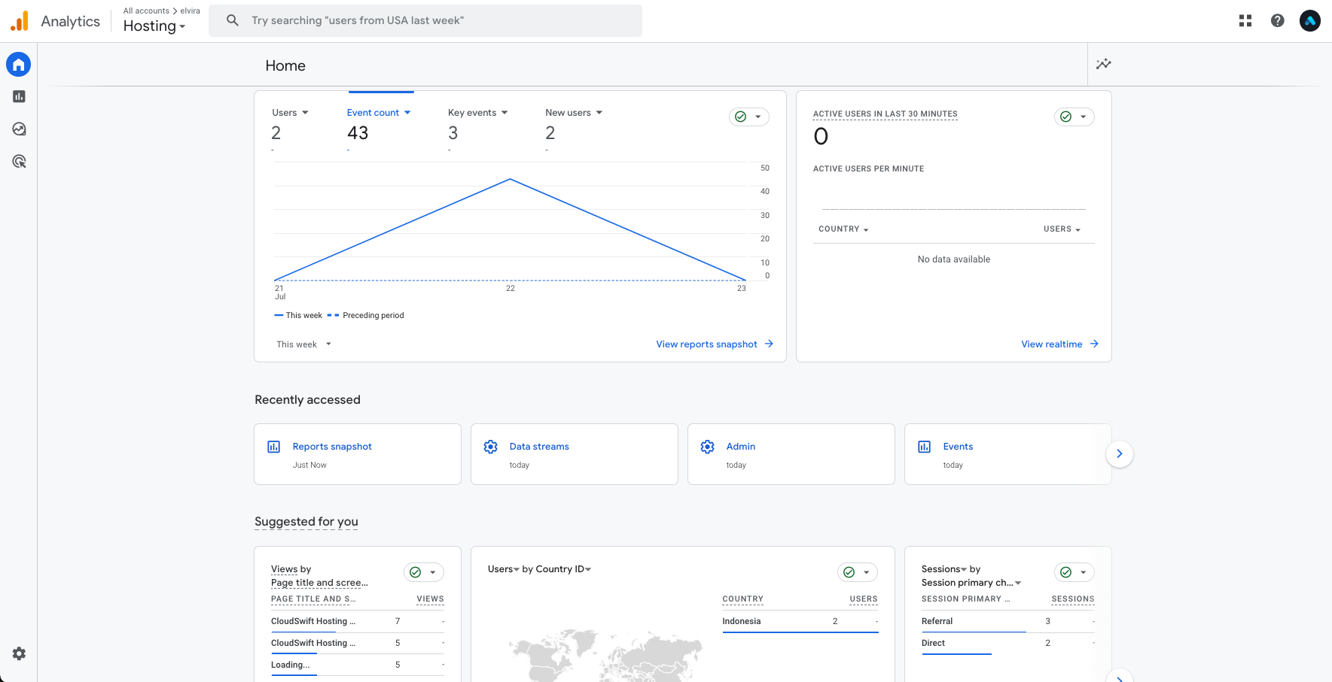Click the View reports snapshot arrow
This screenshot has height=682, width=1332.
tap(769, 344)
